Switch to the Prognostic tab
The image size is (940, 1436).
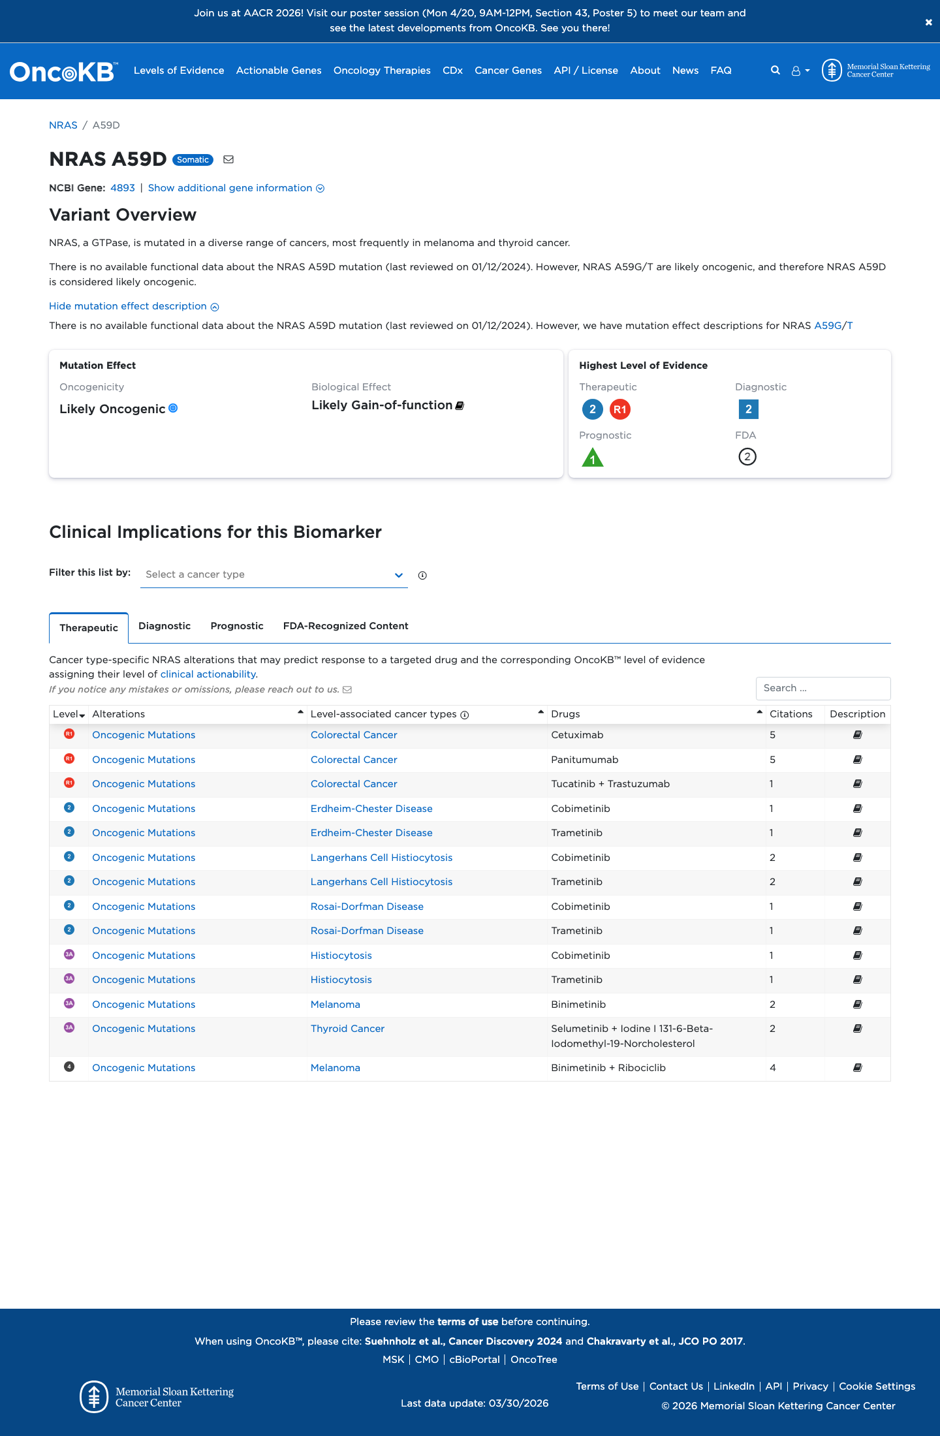237,626
